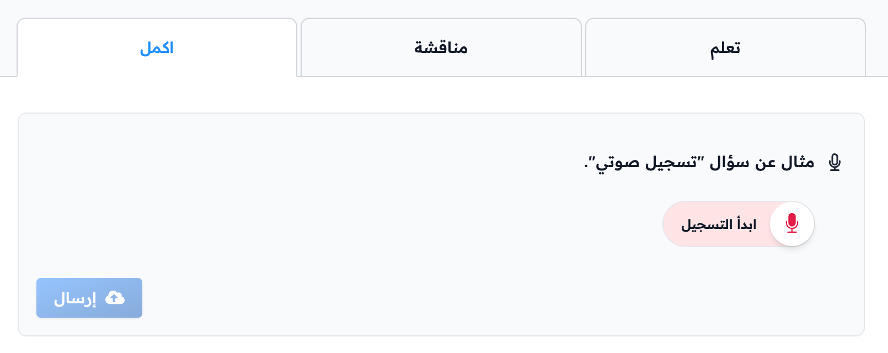Click the ابدأ التسجيل label in the pink pill
Screen dimensions: 888x353
click(x=719, y=224)
